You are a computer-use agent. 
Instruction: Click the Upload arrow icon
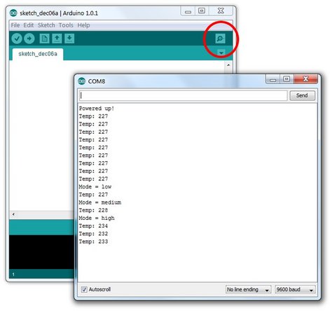(x=29, y=39)
